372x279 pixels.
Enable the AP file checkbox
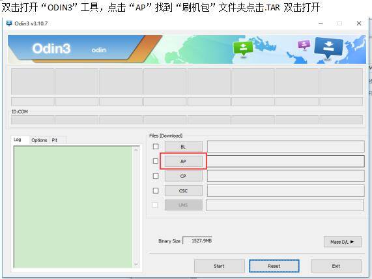coord(156,161)
